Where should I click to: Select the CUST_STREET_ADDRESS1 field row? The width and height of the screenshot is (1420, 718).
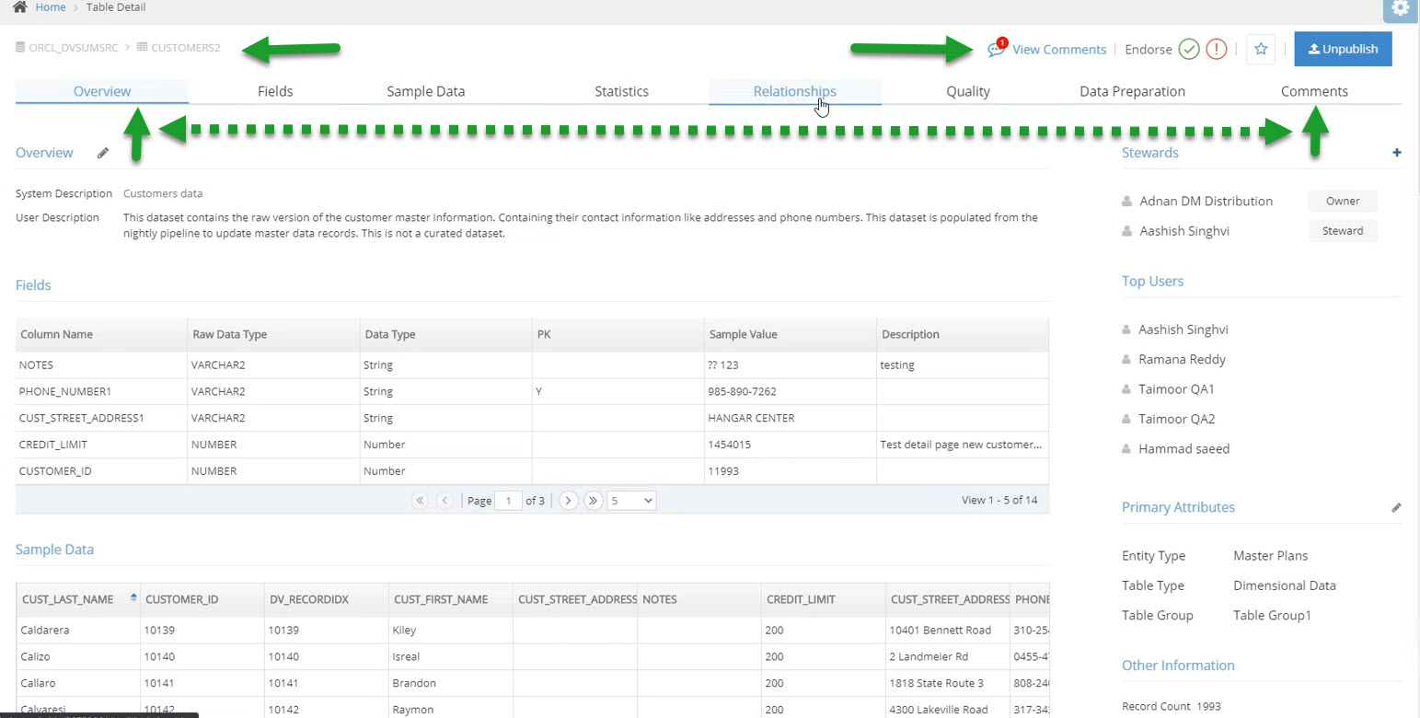pos(532,418)
